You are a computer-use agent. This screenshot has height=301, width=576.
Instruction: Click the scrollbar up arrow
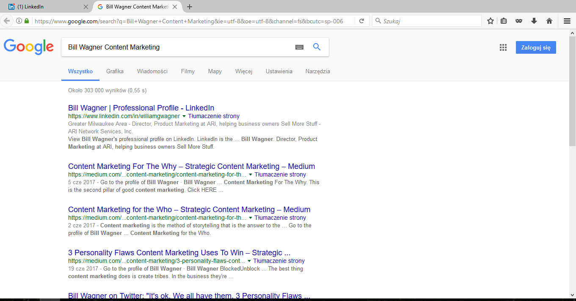coord(572,33)
